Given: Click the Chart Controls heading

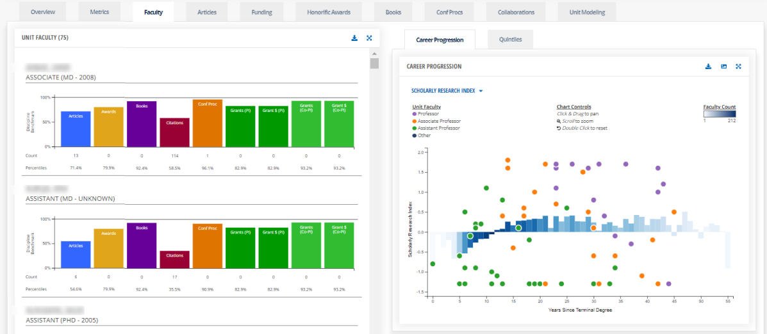Looking at the screenshot, I should coord(573,106).
